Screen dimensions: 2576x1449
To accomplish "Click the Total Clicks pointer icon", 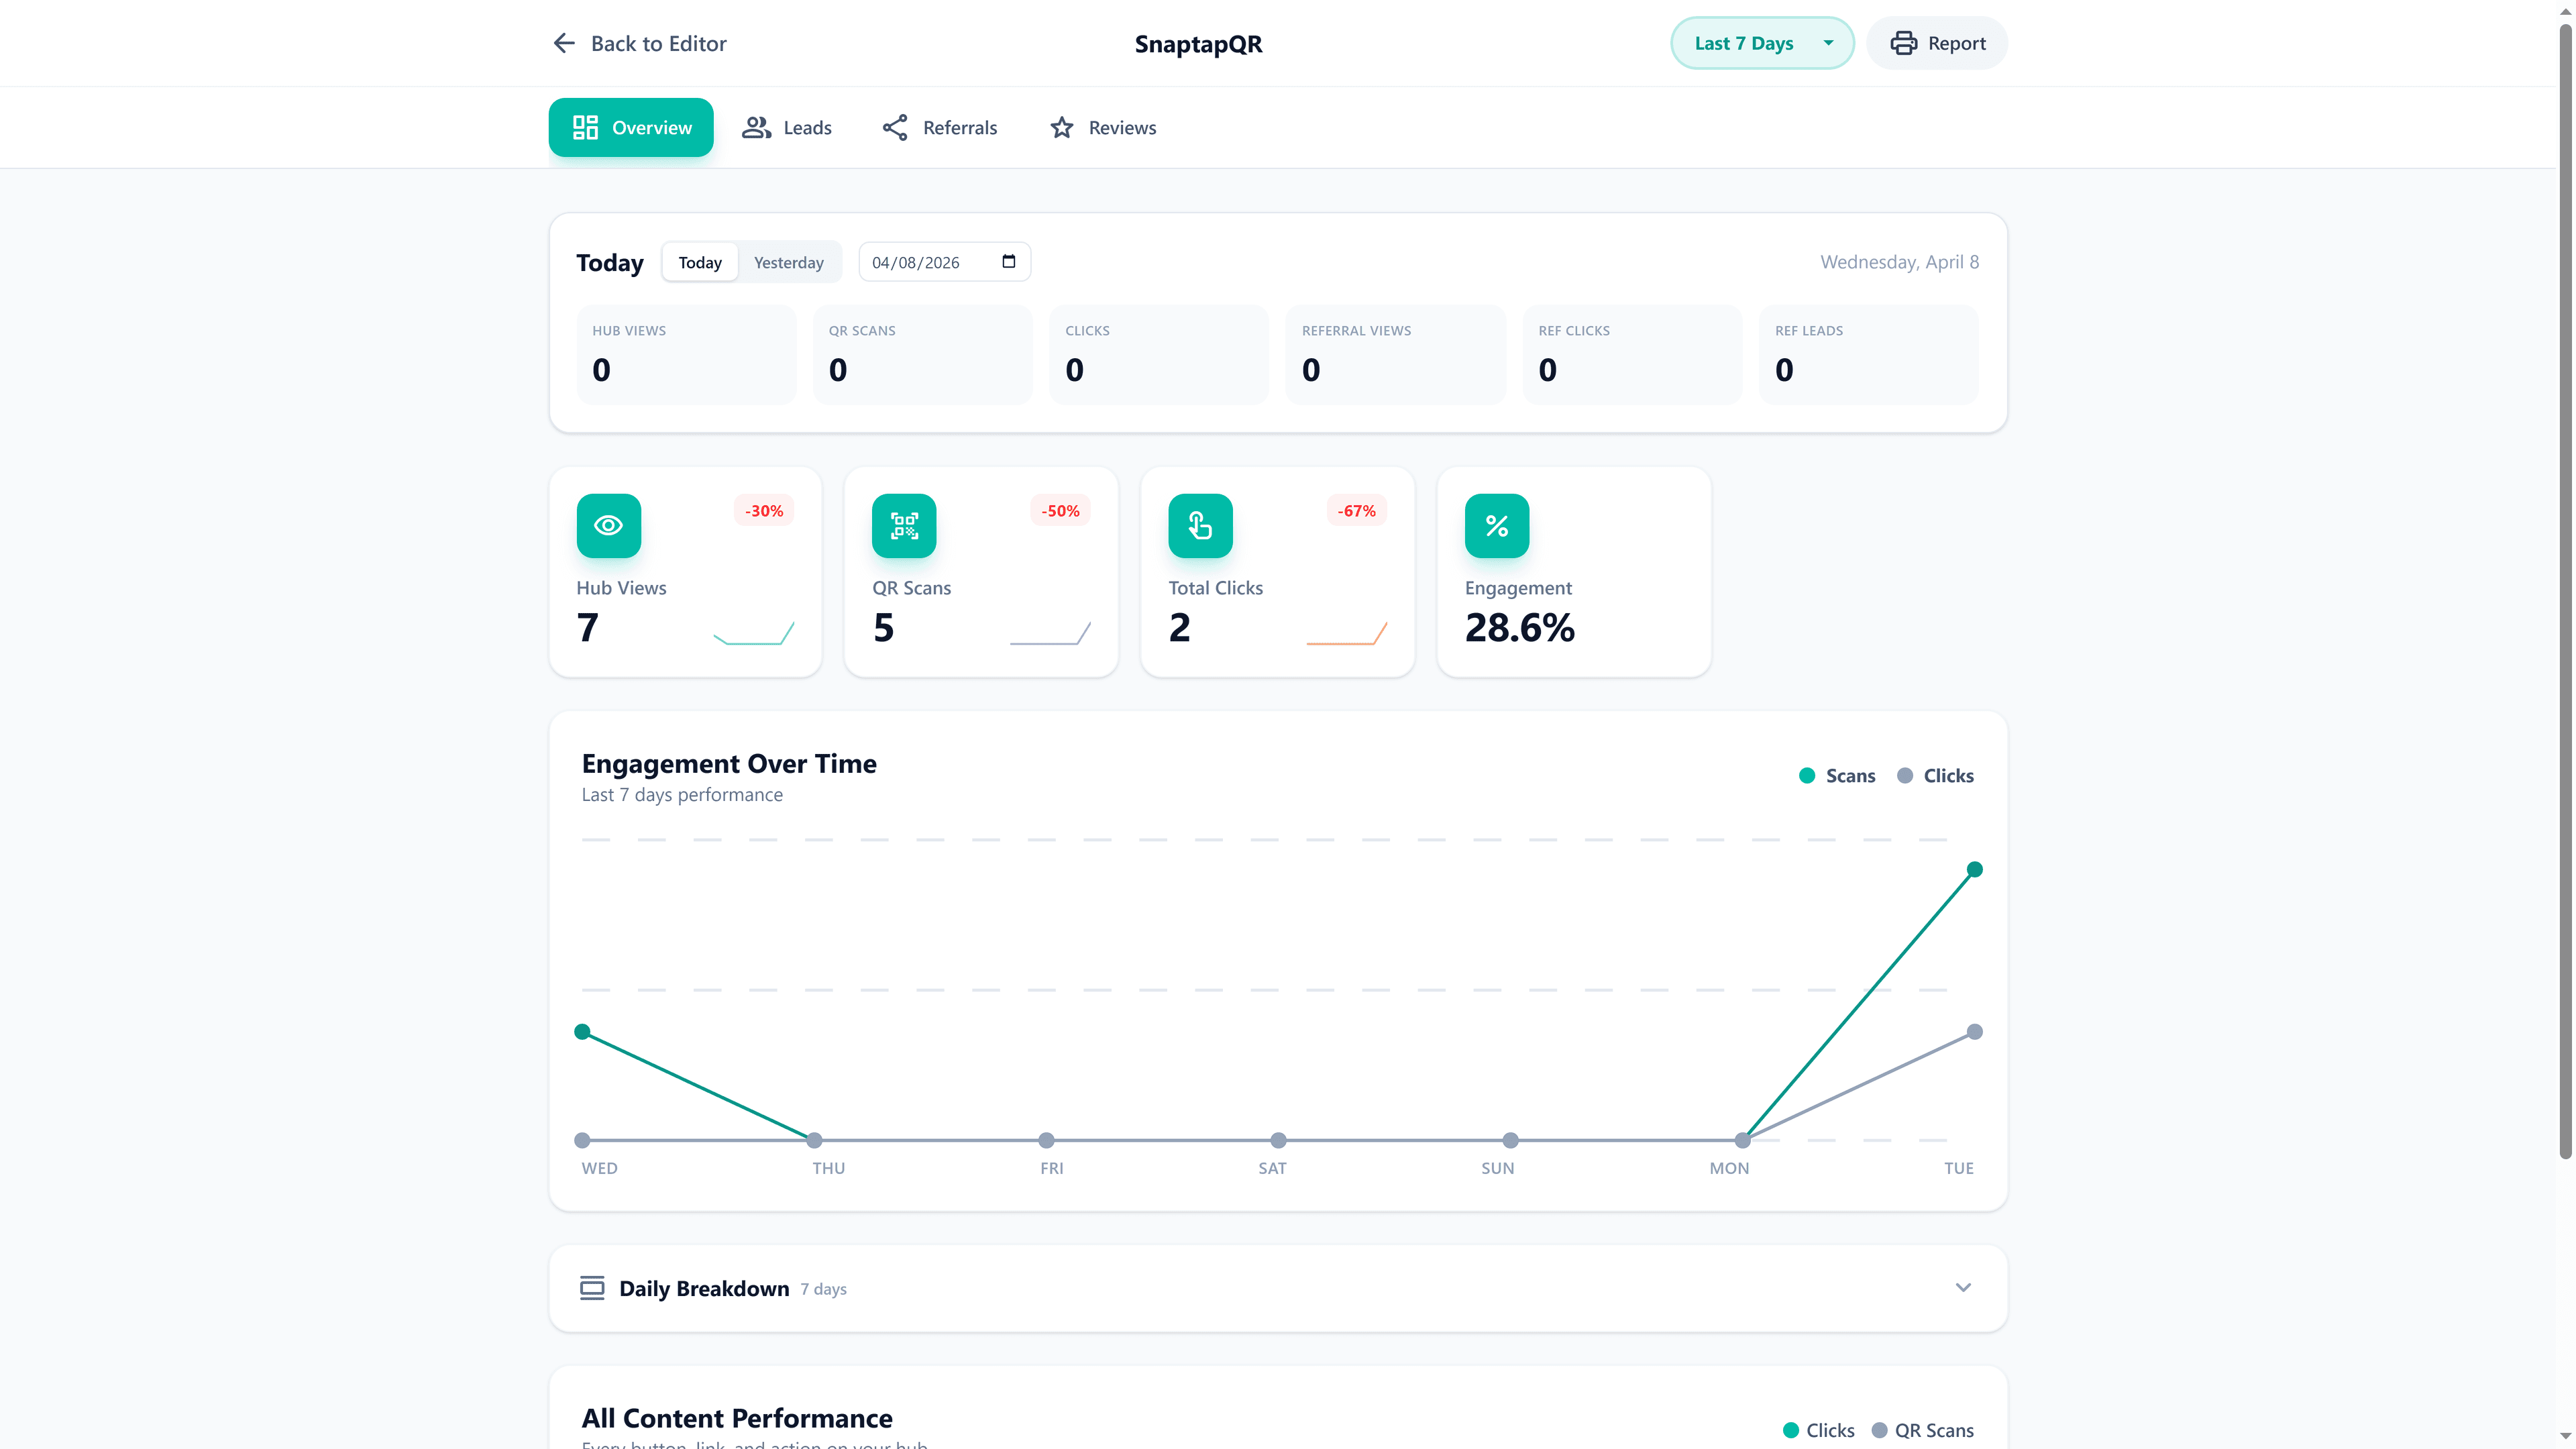I will click(1200, 525).
